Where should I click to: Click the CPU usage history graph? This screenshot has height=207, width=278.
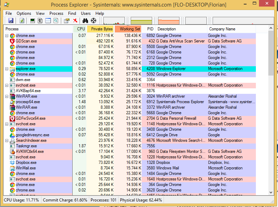tap(114, 21)
